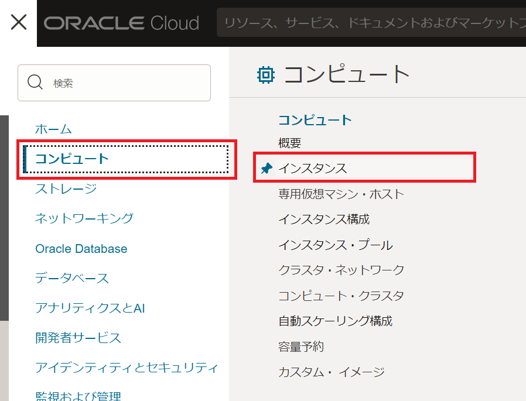Screen dimensions: 526x401
Task: Open ストレージ category
Action: click(66, 188)
